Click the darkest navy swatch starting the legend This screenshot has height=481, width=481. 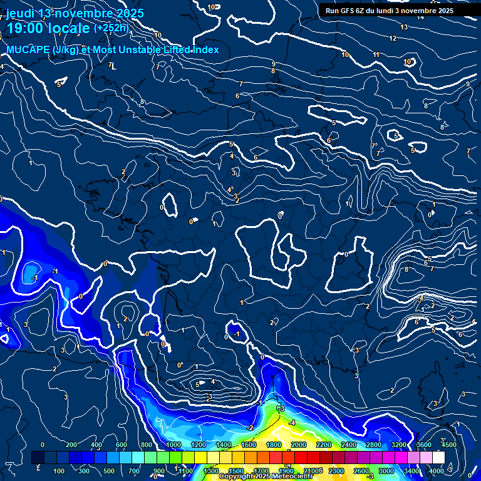pos(38,457)
